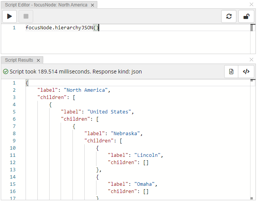Click the "Nebraska" label in the JSON

click(x=127, y=134)
